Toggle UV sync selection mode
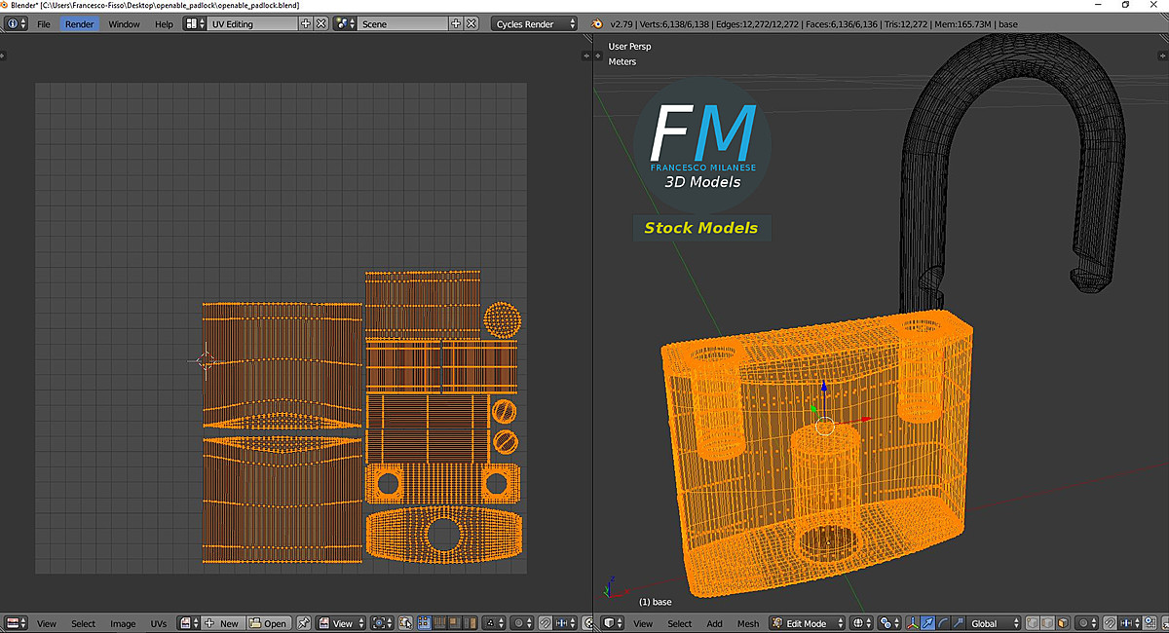 tap(406, 623)
